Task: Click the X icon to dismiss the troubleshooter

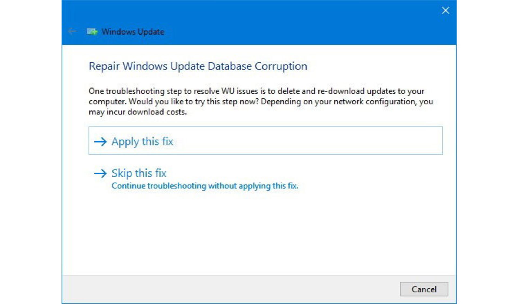Action: (x=445, y=11)
